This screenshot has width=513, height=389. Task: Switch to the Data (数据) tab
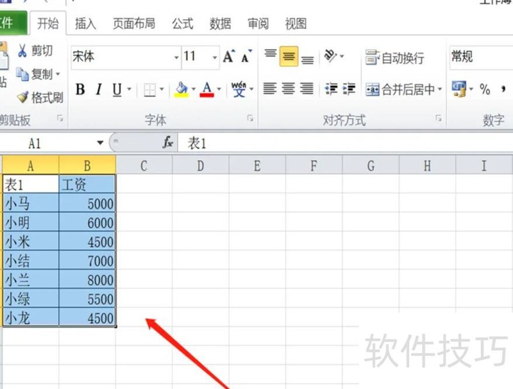tap(220, 24)
